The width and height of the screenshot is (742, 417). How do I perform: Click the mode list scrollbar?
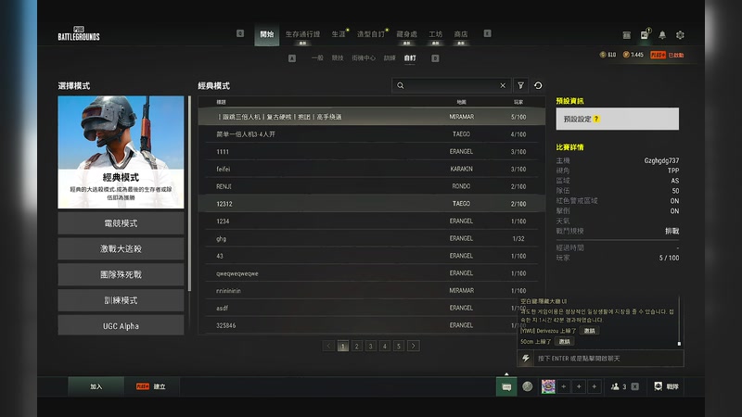190,194
